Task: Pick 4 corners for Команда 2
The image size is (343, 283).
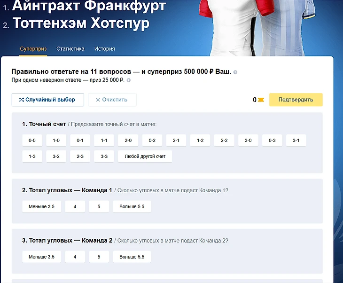Action: click(75, 257)
